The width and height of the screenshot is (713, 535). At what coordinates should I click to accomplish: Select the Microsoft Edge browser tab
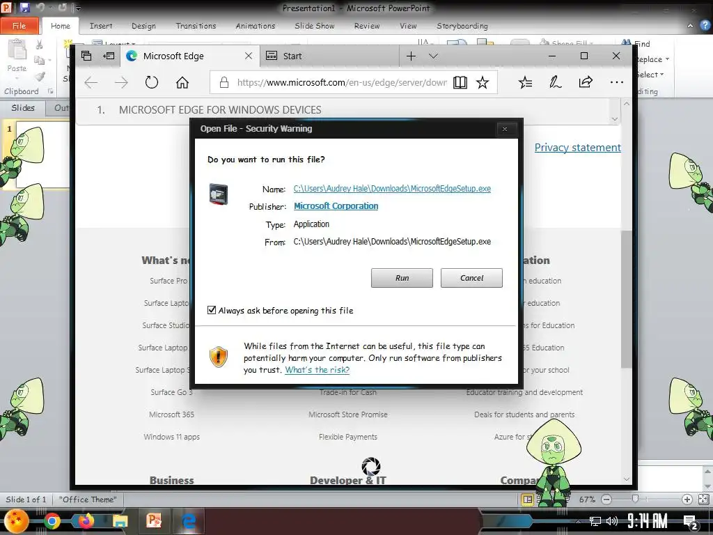coord(190,56)
